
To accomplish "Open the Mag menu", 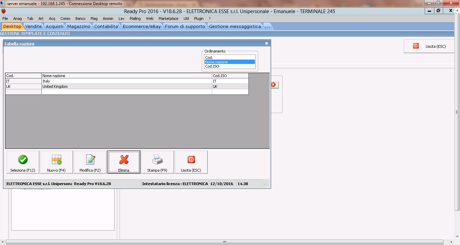I will pyautogui.click(x=94, y=19).
